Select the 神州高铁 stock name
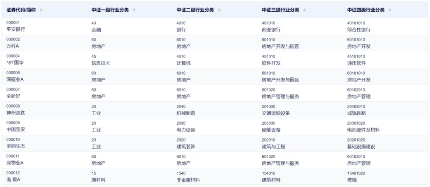 [x=16, y=113]
